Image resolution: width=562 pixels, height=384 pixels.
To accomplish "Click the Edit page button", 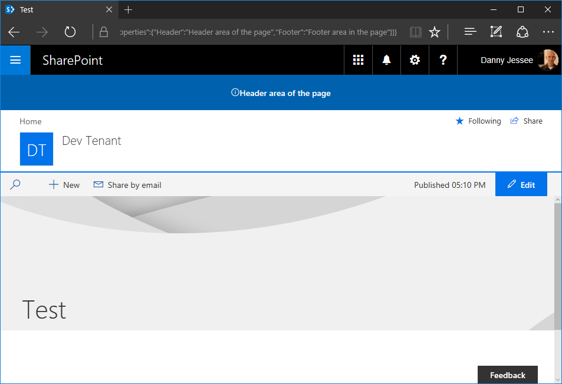I will tap(521, 184).
